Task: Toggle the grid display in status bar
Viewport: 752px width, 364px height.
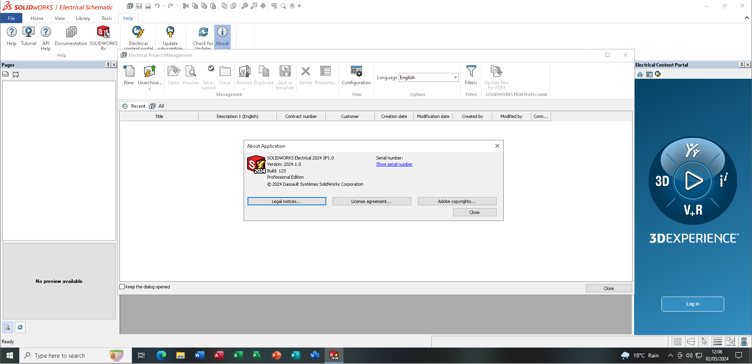Action: point(678,342)
